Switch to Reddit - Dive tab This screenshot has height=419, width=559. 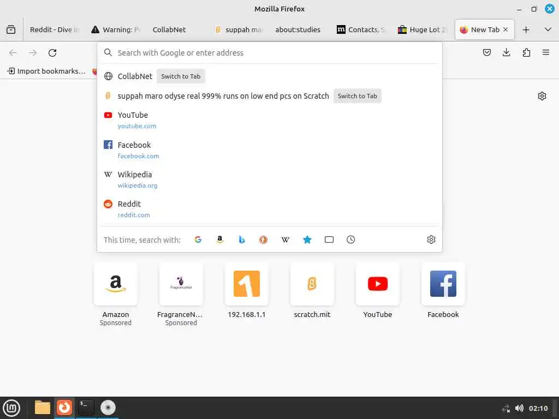(55, 29)
